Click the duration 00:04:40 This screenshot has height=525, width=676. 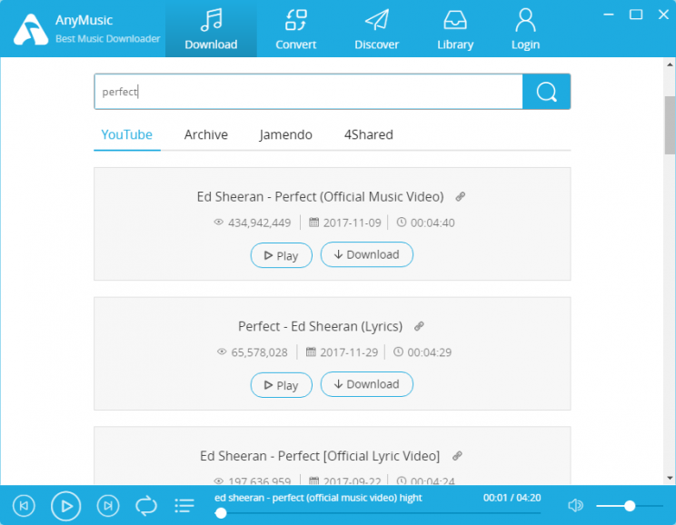(x=432, y=223)
